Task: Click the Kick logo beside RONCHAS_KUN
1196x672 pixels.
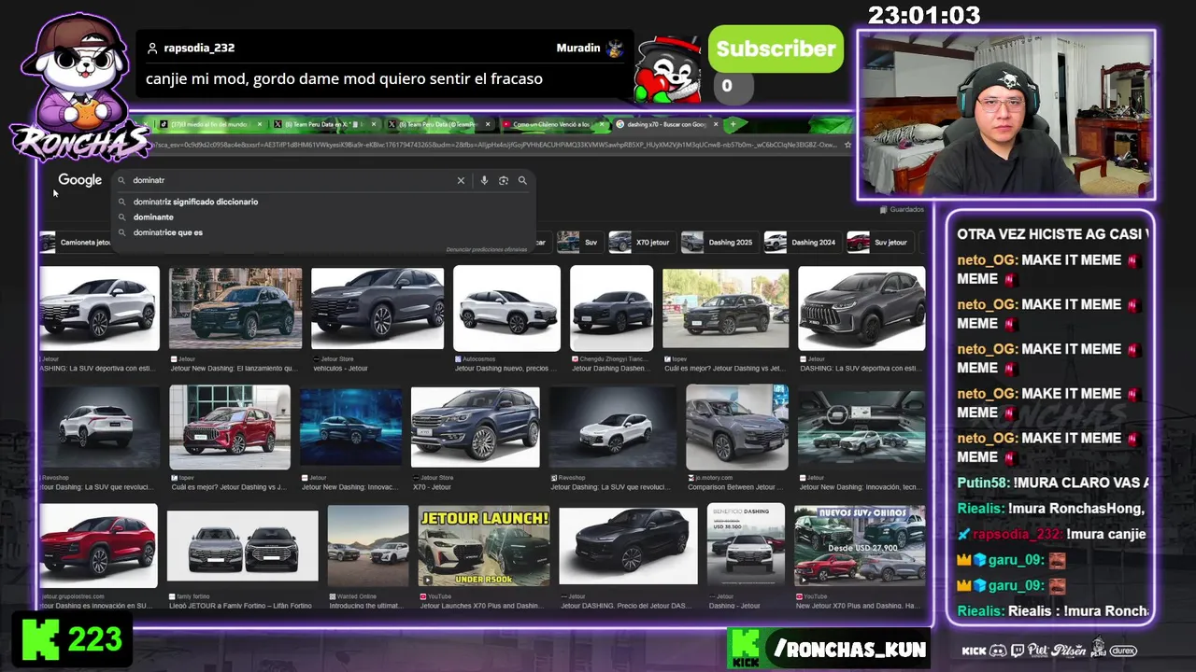Action: pyautogui.click(x=745, y=648)
